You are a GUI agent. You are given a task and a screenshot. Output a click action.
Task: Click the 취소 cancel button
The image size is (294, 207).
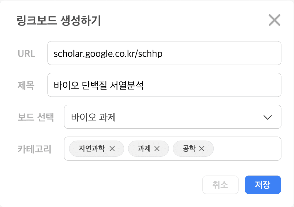pyautogui.click(x=220, y=185)
